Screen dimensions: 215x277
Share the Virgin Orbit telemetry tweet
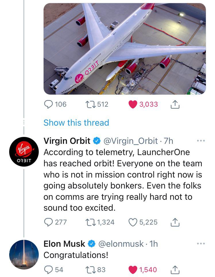tap(175, 222)
